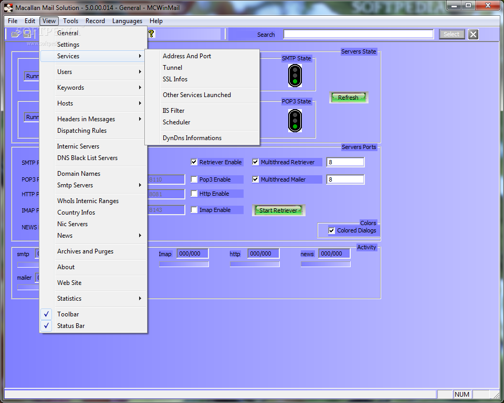Screen dimensions: 504x403
Task: Open the Help menu
Action: tap(156, 21)
